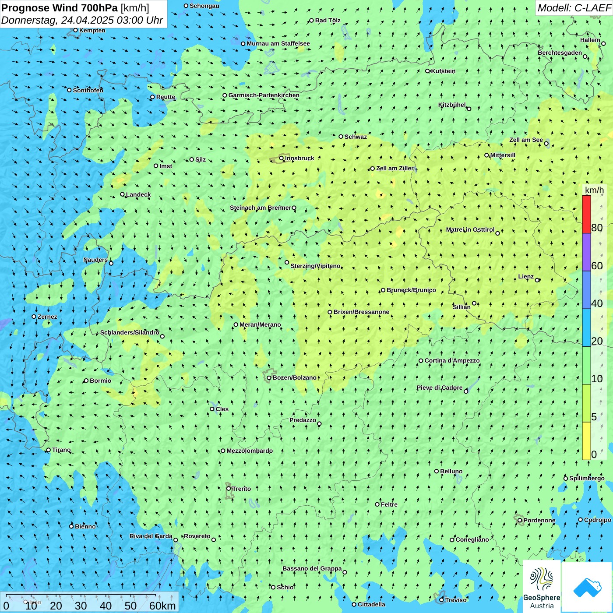Screen dimensions: 613x613
Task: Click the Modell: C-LAEF label
Action: pos(574,8)
